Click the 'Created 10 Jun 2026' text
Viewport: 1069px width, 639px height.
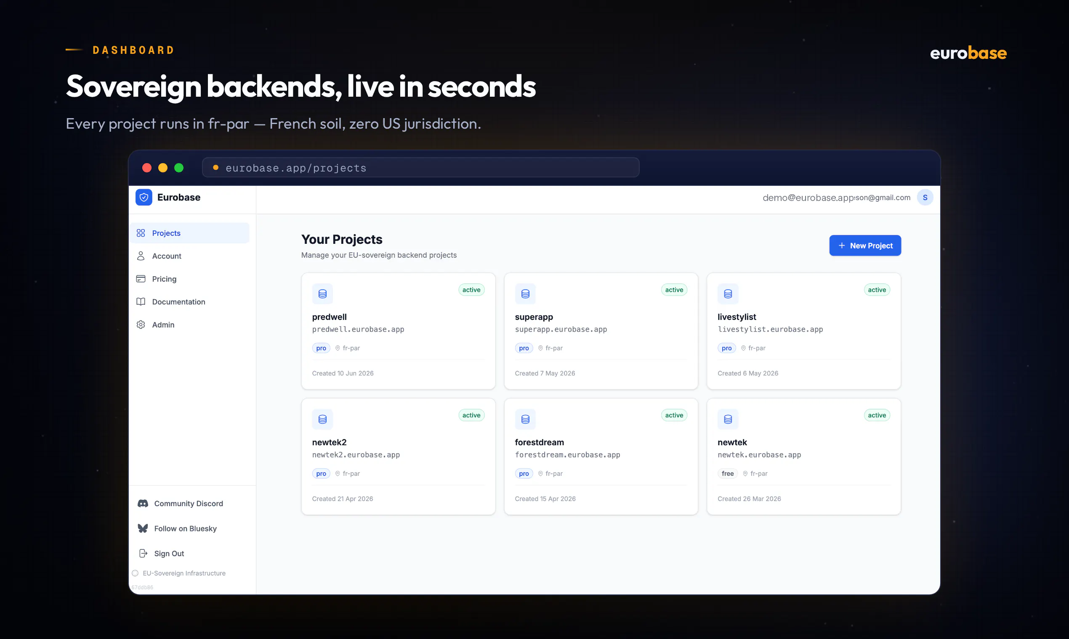click(x=343, y=373)
